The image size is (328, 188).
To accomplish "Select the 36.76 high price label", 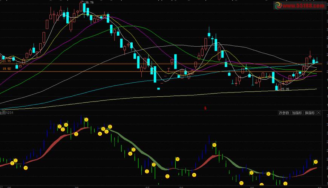I will 89,3.
